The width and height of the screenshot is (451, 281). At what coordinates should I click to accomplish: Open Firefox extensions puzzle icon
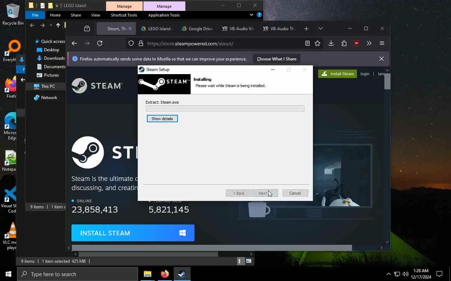[x=344, y=43]
